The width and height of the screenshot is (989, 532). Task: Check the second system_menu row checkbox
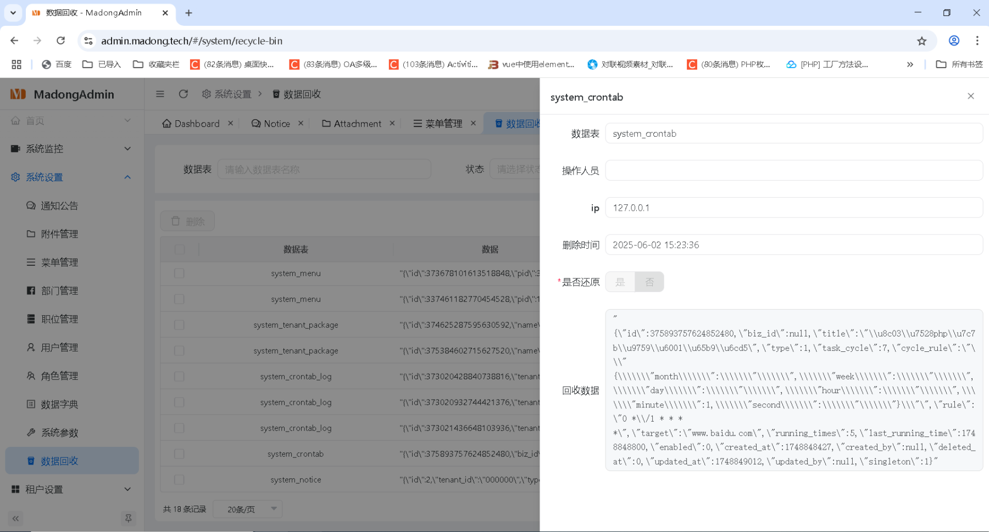pos(179,299)
